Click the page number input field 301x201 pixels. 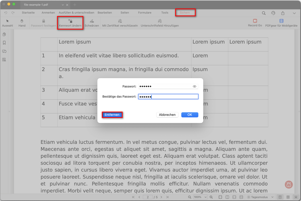[148, 197]
